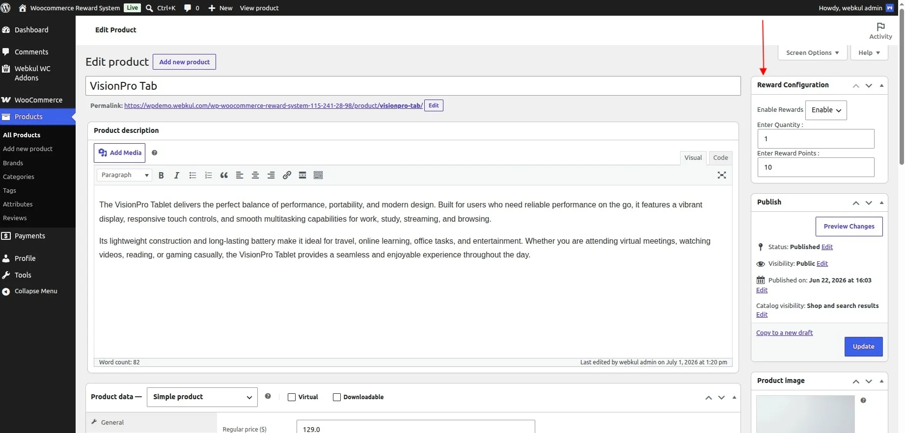Insert numbered list in description
The image size is (905, 433).
(208, 175)
